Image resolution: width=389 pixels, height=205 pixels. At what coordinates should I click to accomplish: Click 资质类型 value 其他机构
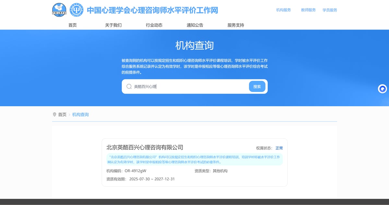pos(220,171)
